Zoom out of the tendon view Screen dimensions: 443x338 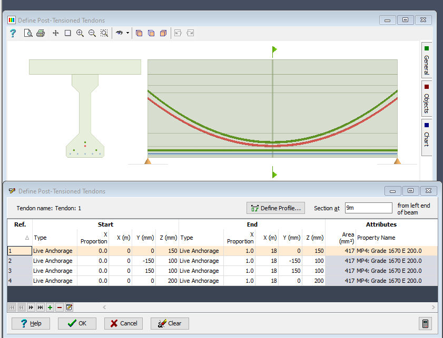pyautogui.click(x=92, y=33)
